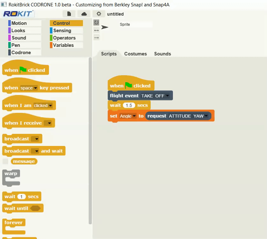Select the Motion category

pyautogui.click(x=25, y=23)
